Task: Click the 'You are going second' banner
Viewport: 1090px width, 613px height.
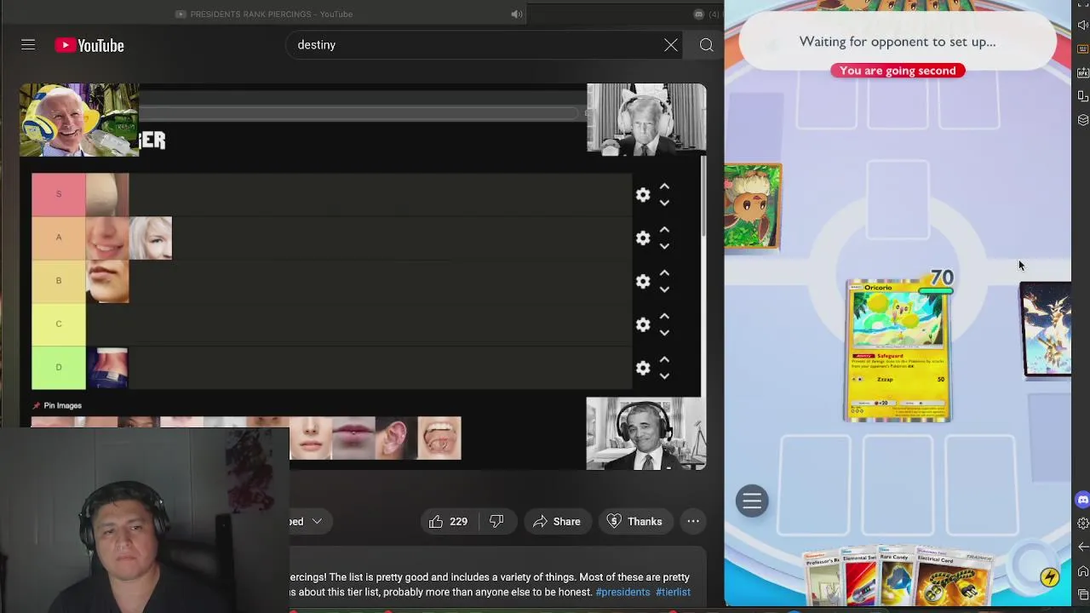Action: point(898,71)
